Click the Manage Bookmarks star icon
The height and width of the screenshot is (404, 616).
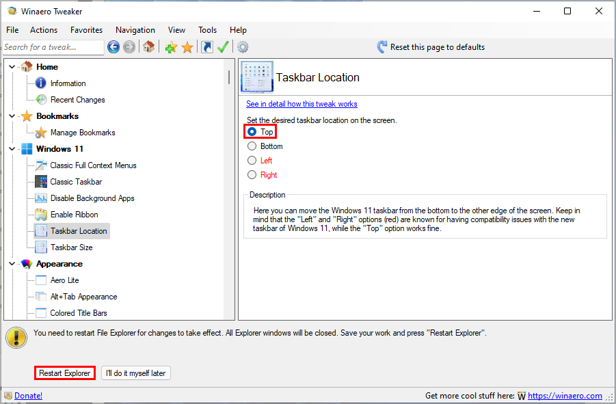[x=41, y=133]
